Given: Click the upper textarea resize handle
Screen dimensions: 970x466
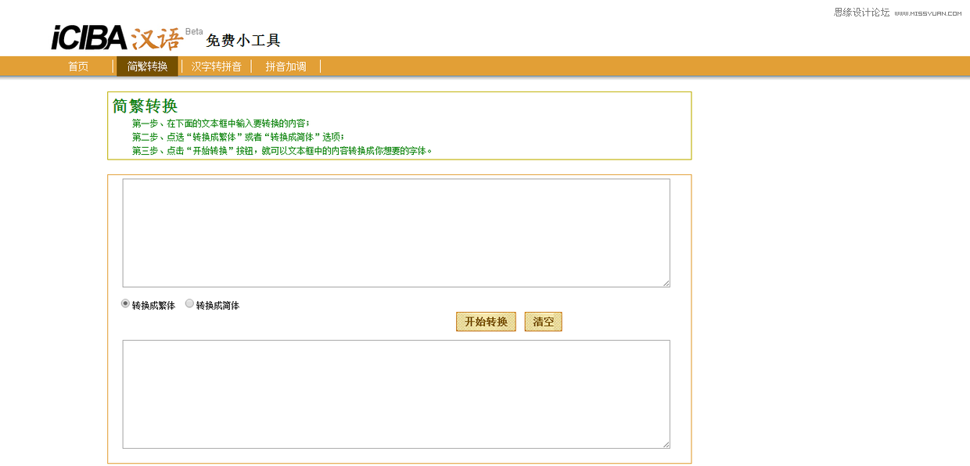Looking at the screenshot, I should (666, 283).
